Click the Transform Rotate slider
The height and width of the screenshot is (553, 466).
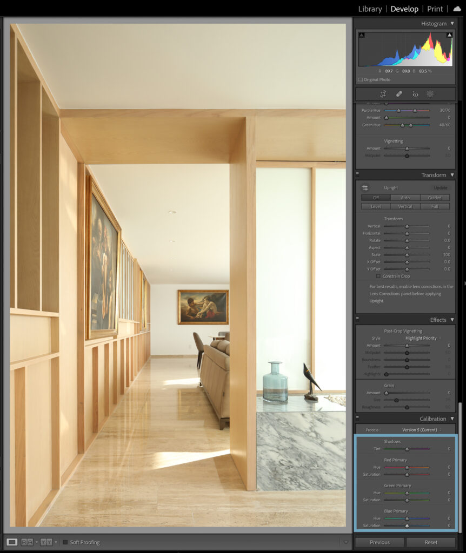pyautogui.click(x=407, y=240)
